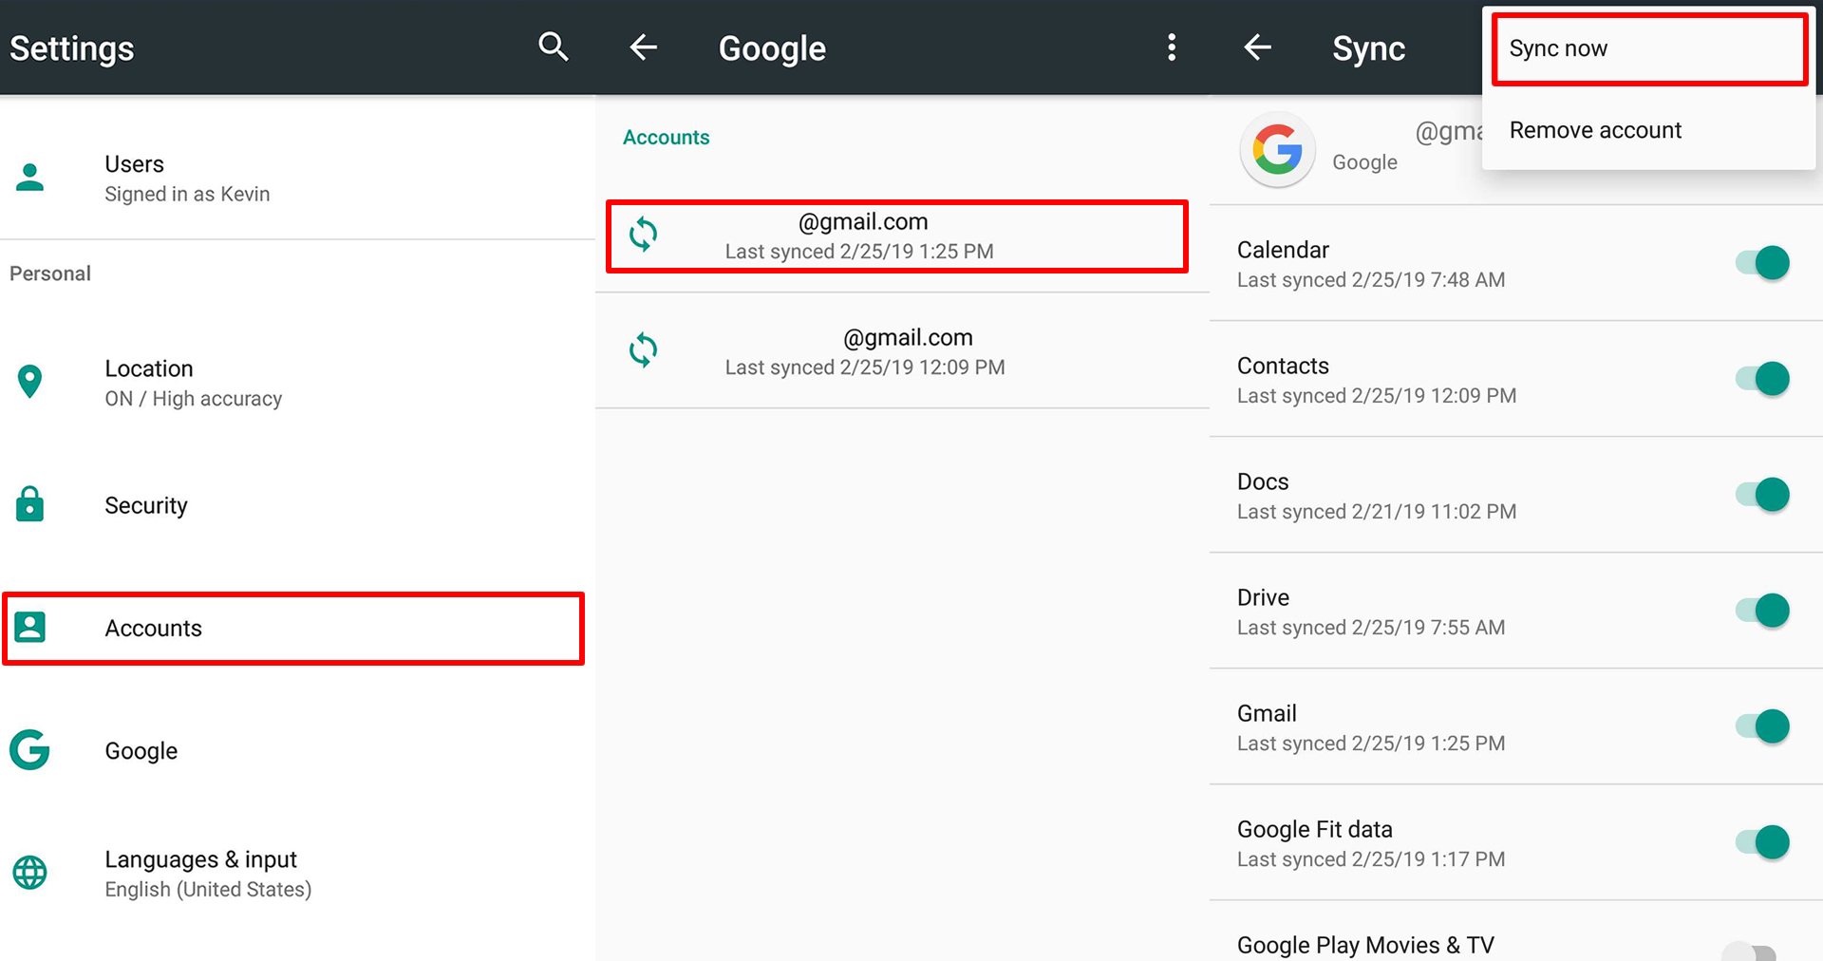Tap the Docs sync row label
This screenshot has height=961, width=1823.
pyautogui.click(x=1263, y=481)
